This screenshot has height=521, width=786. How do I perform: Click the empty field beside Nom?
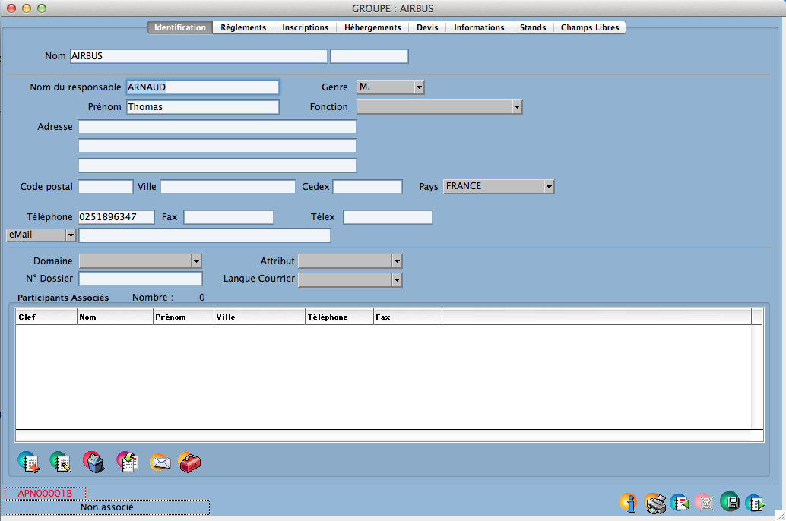pyautogui.click(x=369, y=56)
